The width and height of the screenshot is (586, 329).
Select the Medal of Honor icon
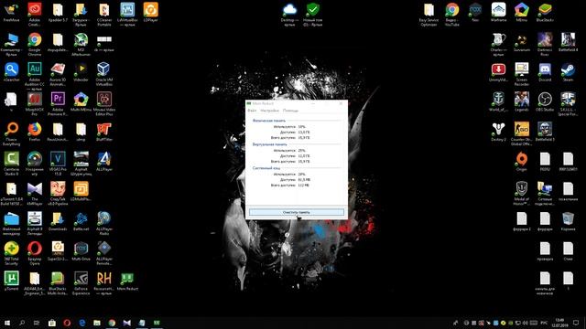pyautogui.click(x=521, y=193)
